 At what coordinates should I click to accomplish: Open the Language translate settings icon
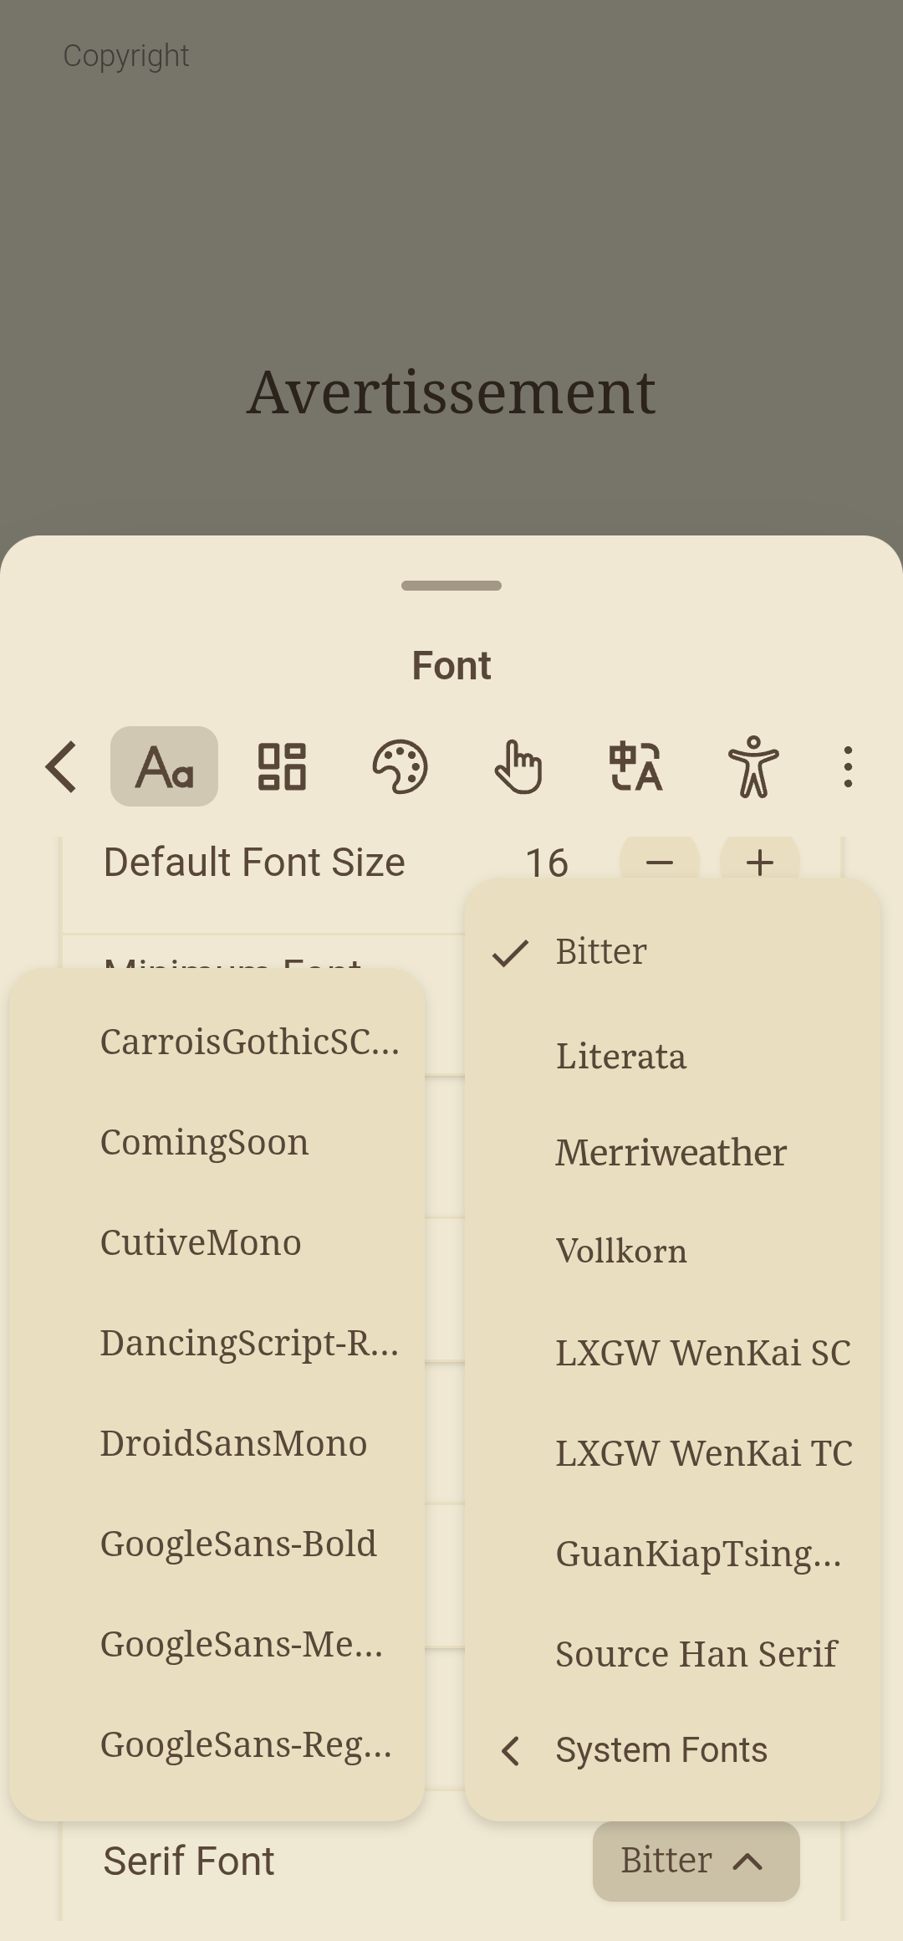(635, 766)
